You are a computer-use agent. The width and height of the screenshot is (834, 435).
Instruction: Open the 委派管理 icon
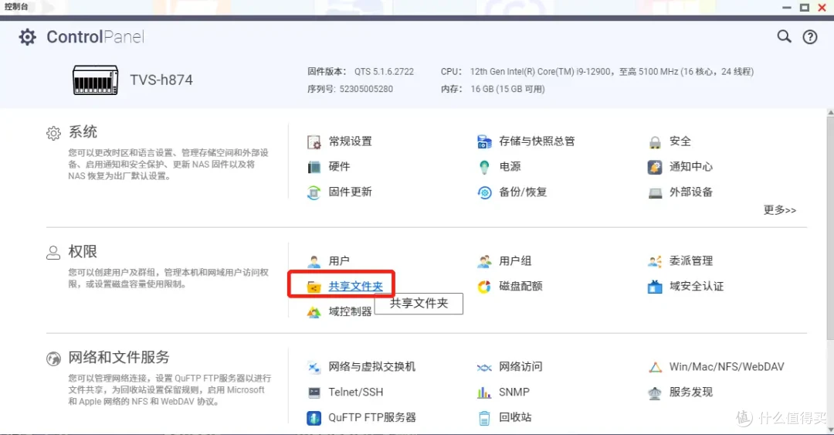pos(655,261)
